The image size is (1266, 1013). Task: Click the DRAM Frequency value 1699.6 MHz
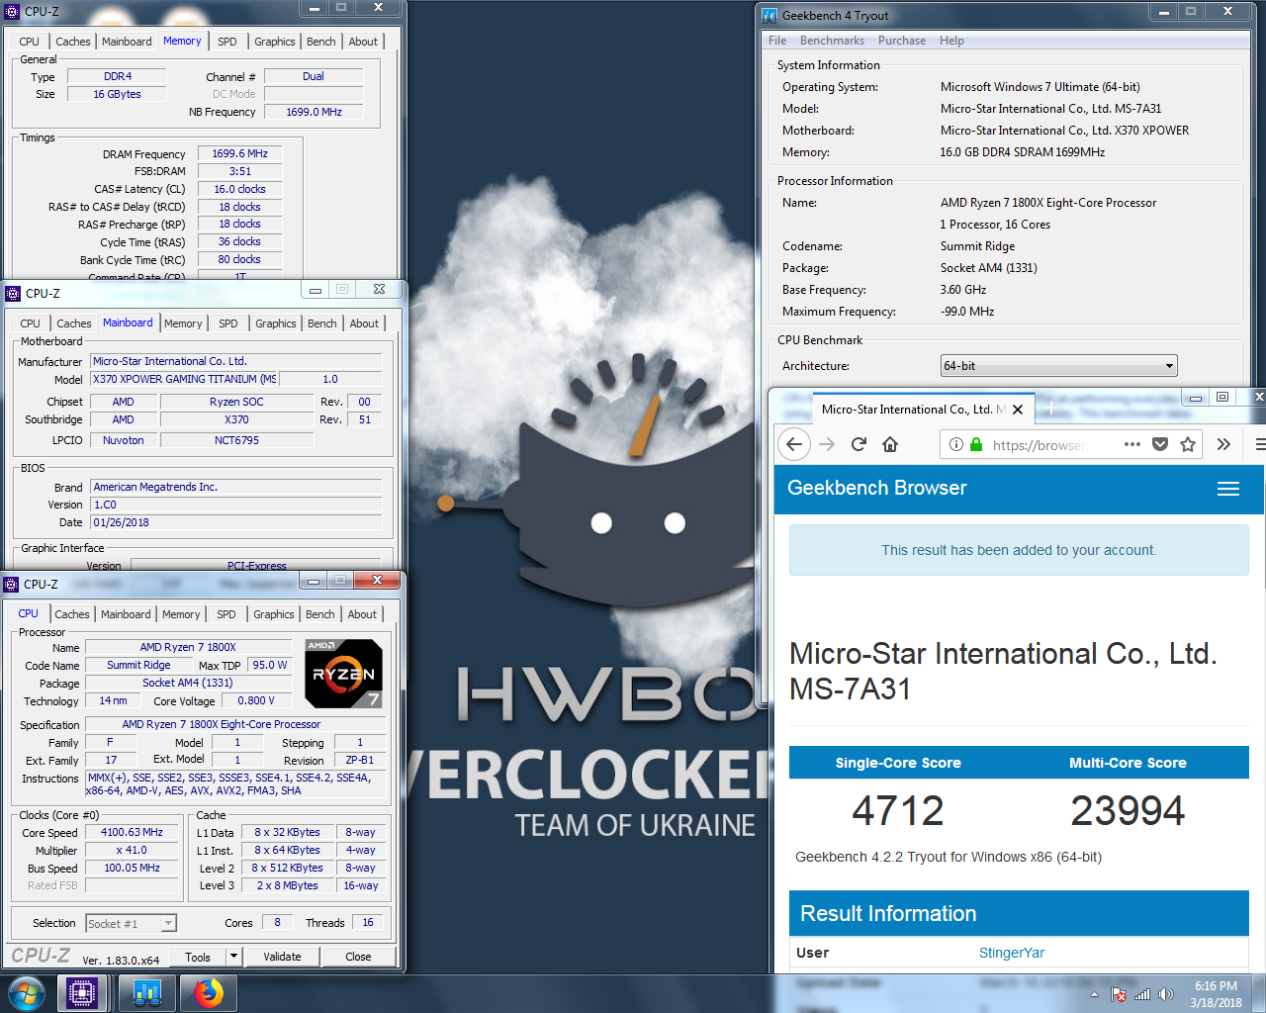pyautogui.click(x=240, y=153)
